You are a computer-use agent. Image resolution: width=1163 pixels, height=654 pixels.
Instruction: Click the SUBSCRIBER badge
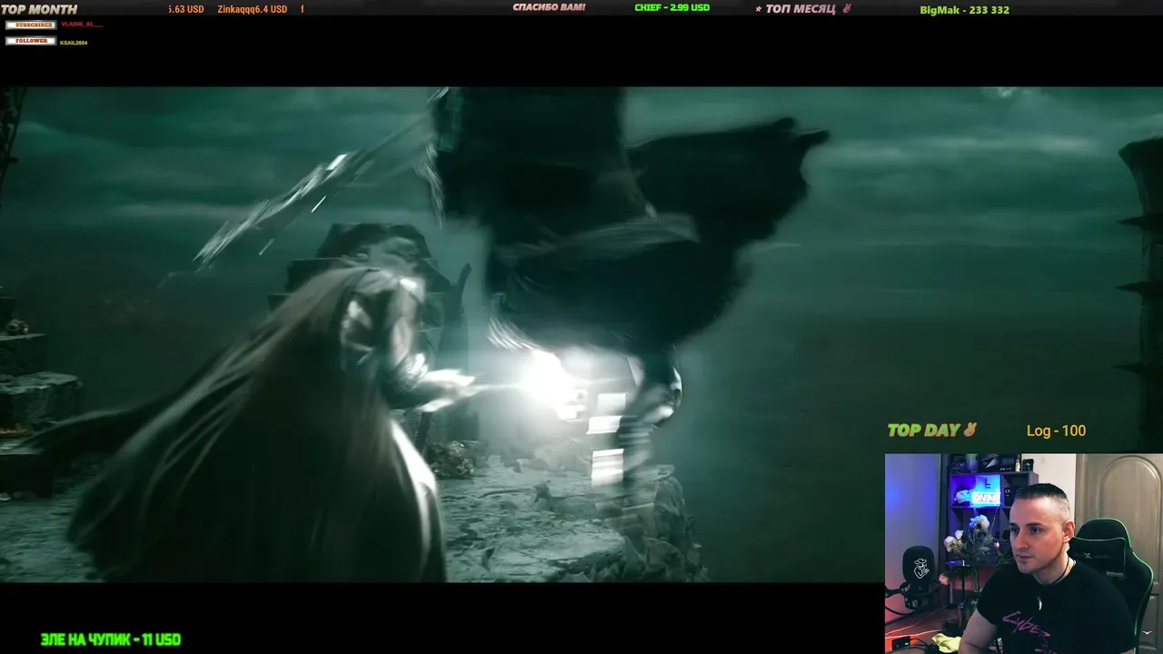pyautogui.click(x=31, y=25)
